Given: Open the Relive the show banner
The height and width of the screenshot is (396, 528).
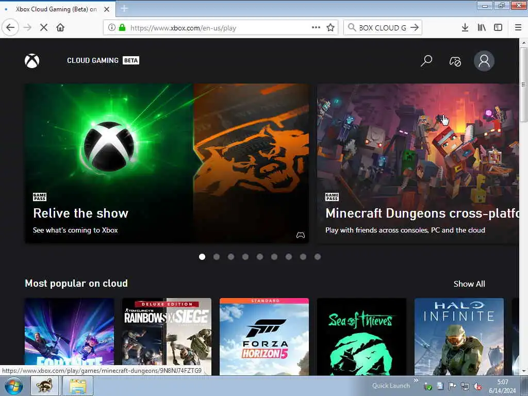Looking at the screenshot, I should tap(167, 163).
